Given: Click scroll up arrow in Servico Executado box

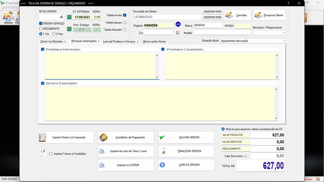Looking at the screenshot, I should pyautogui.click(x=276, y=89).
